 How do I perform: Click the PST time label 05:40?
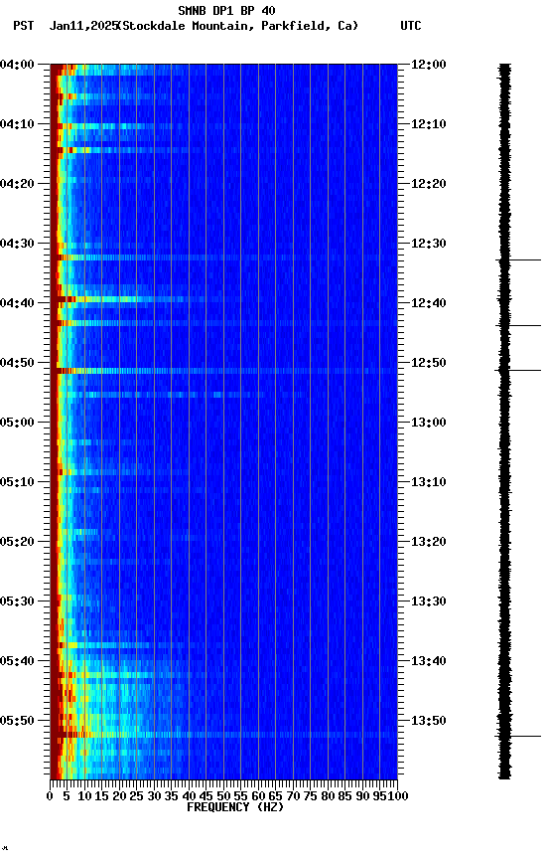pos(17,661)
